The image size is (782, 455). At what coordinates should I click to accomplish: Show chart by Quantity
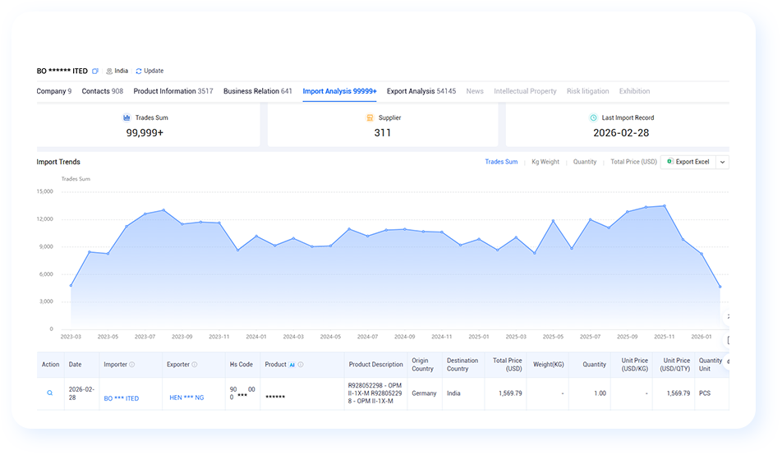click(x=585, y=162)
